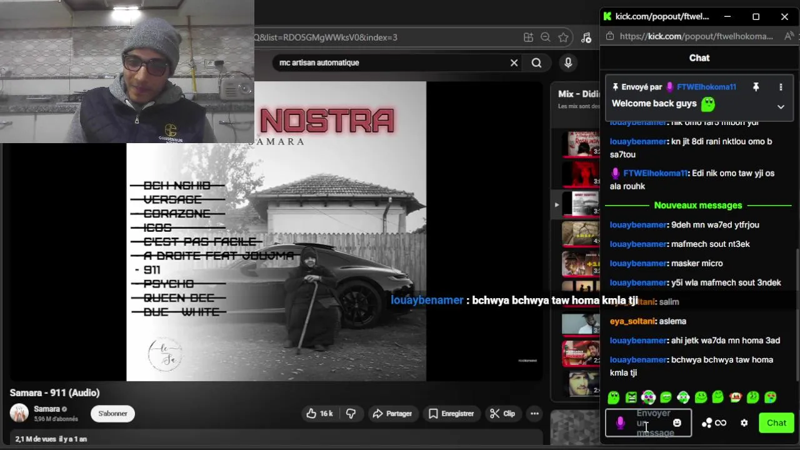This screenshot has width=800, height=450.
Task: Click the album cover video player
Action: point(276,231)
